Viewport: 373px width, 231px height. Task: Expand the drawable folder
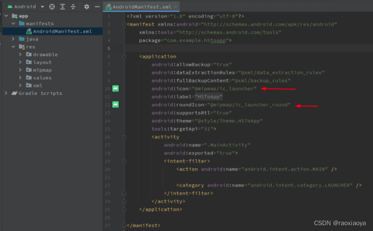20,54
